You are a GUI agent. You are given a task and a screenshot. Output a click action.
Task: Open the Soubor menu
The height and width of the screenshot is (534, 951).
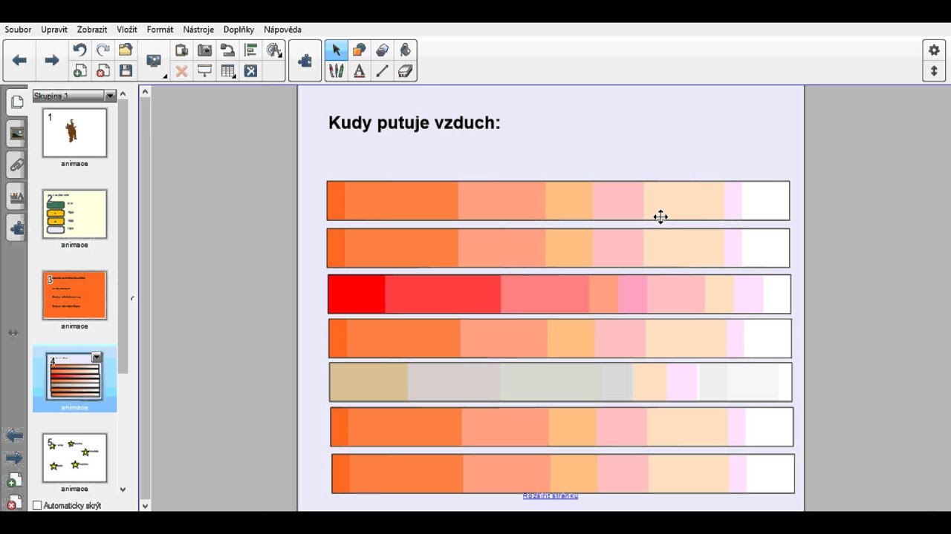tap(18, 30)
